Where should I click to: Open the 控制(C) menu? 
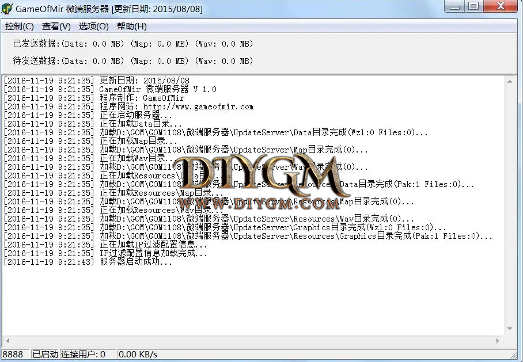click(20, 26)
